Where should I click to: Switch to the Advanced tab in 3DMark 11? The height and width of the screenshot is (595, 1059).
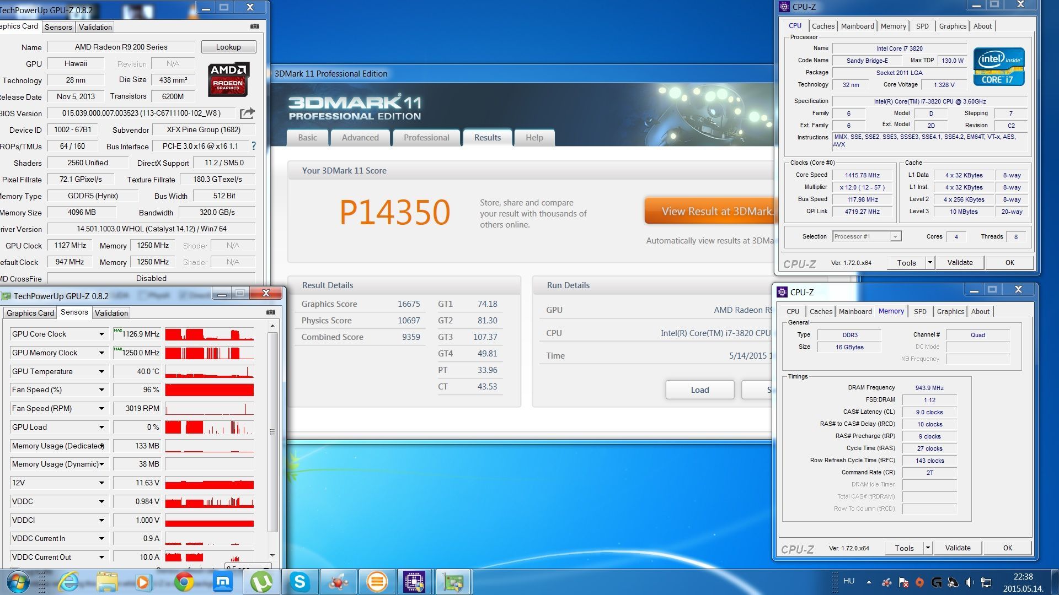360,138
